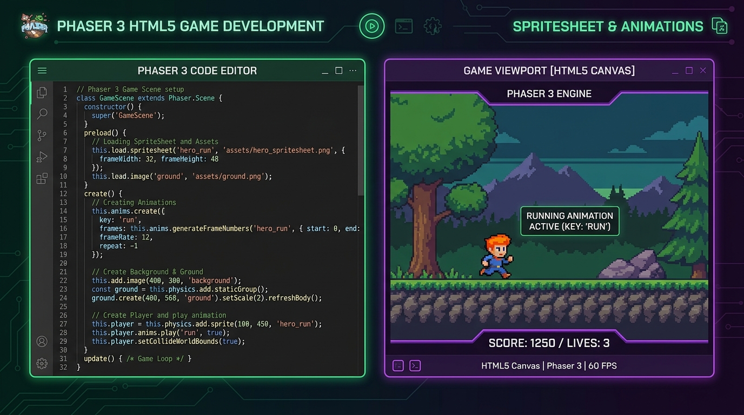The image size is (744, 415).
Task: Click the line 2 'class GameScene extends Phaser.Scene' code
Action: tap(149, 98)
